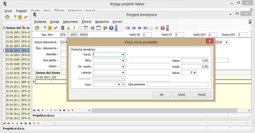Click the orange package icon in Knjiga prejetih faktur toolbar

pos(20,17)
